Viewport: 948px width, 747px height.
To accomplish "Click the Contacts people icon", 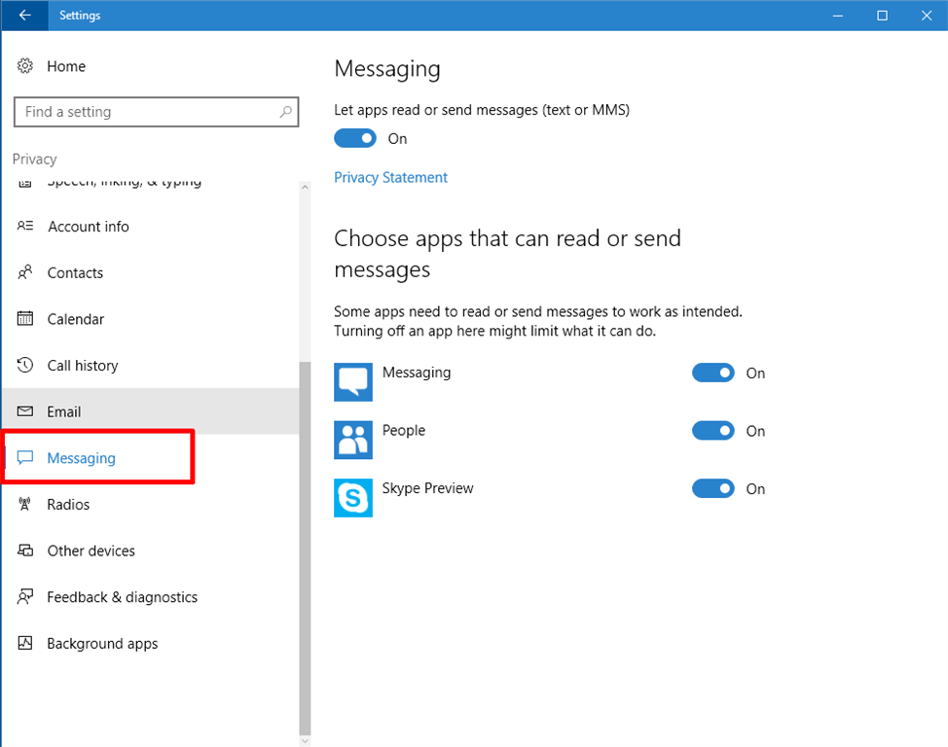I will click(24, 272).
